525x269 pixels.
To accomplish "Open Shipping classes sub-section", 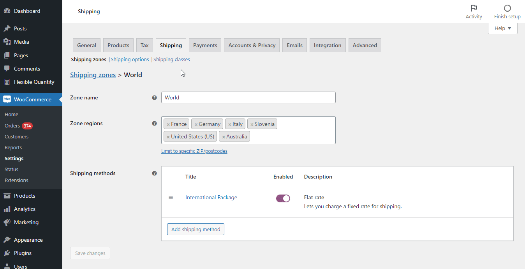I will click(x=172, y=60).
